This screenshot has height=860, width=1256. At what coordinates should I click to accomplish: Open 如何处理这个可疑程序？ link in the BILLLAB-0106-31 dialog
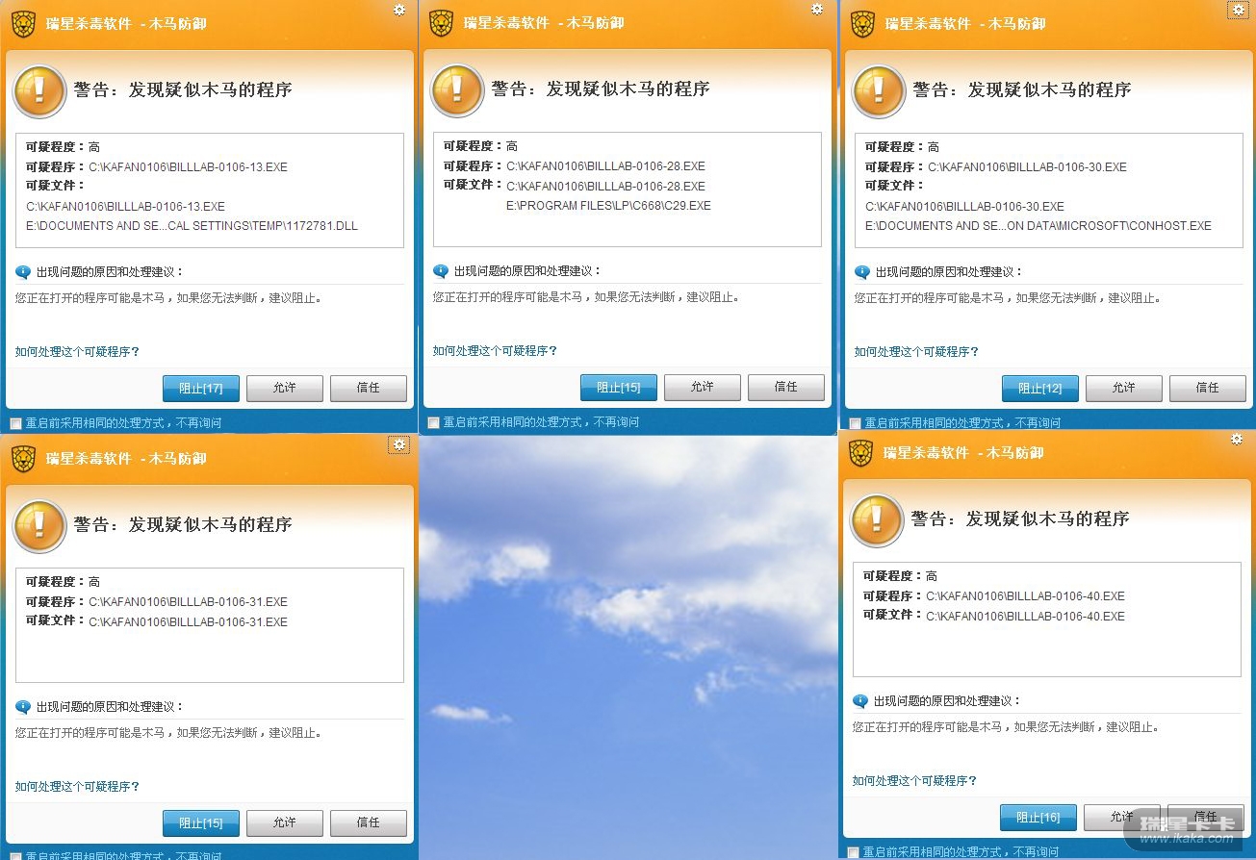pyautogui.click(x=78, y=787)
